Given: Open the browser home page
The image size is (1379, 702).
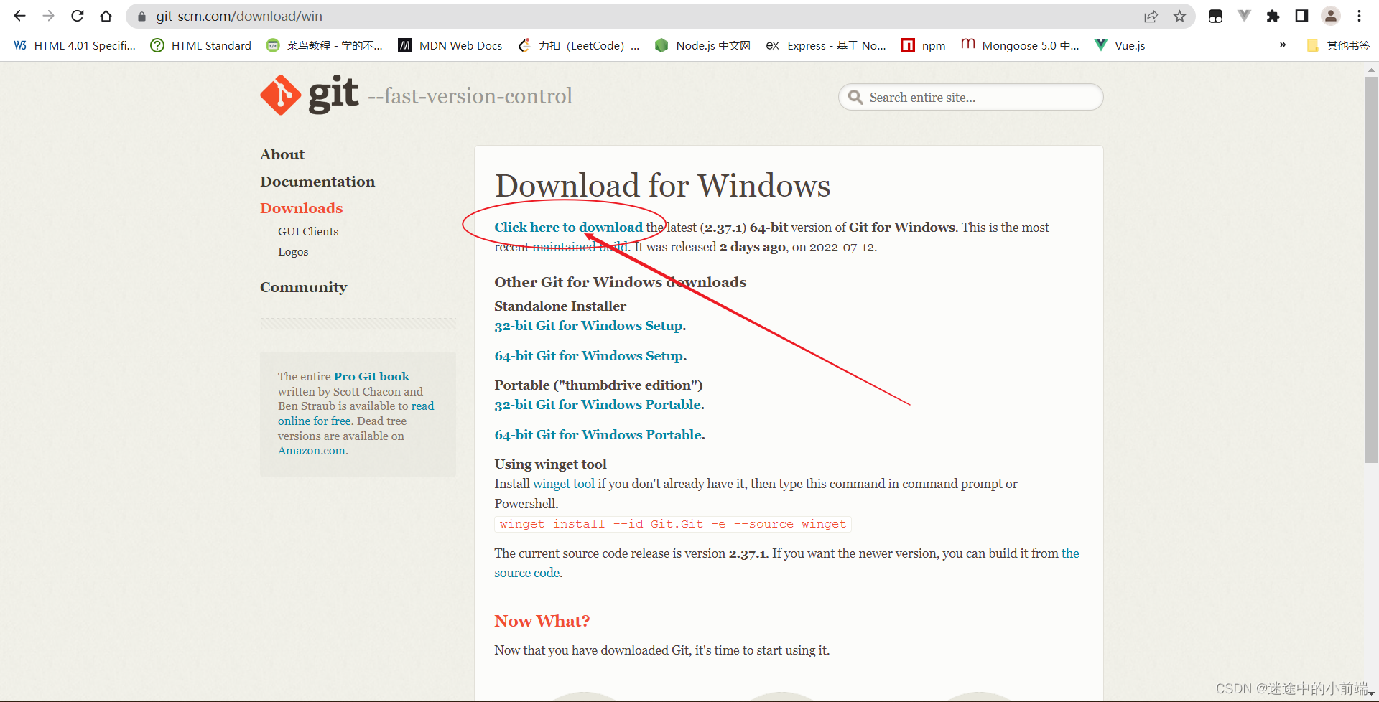Looking at the screenshot, I should 106,16.
